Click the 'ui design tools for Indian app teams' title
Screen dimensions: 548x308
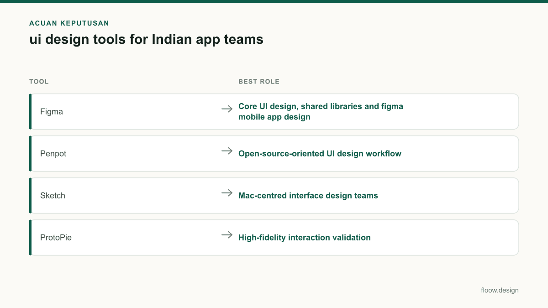(146, 39)
